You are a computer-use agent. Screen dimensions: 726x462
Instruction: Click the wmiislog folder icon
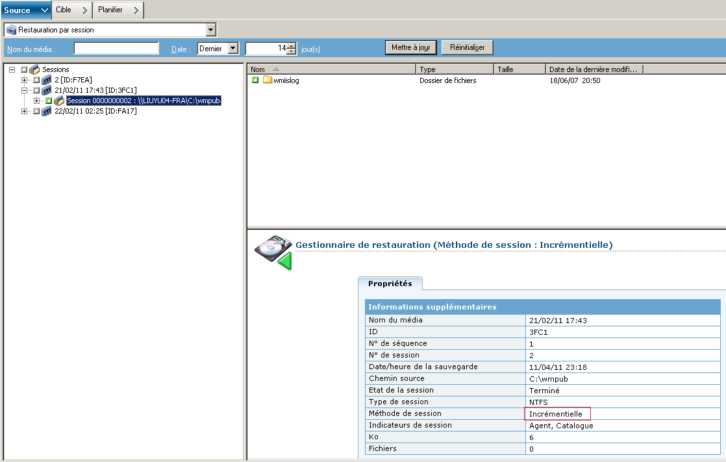267,80
